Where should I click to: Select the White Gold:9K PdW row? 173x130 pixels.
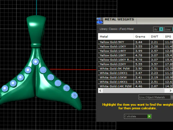[136, 69]
